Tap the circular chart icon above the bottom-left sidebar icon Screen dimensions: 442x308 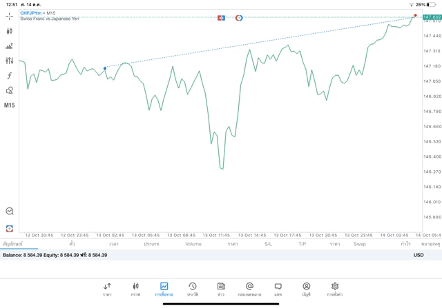[x=9, y=211]
